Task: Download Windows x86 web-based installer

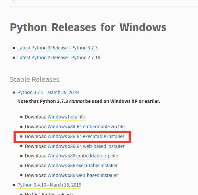Action: [83, 175]
